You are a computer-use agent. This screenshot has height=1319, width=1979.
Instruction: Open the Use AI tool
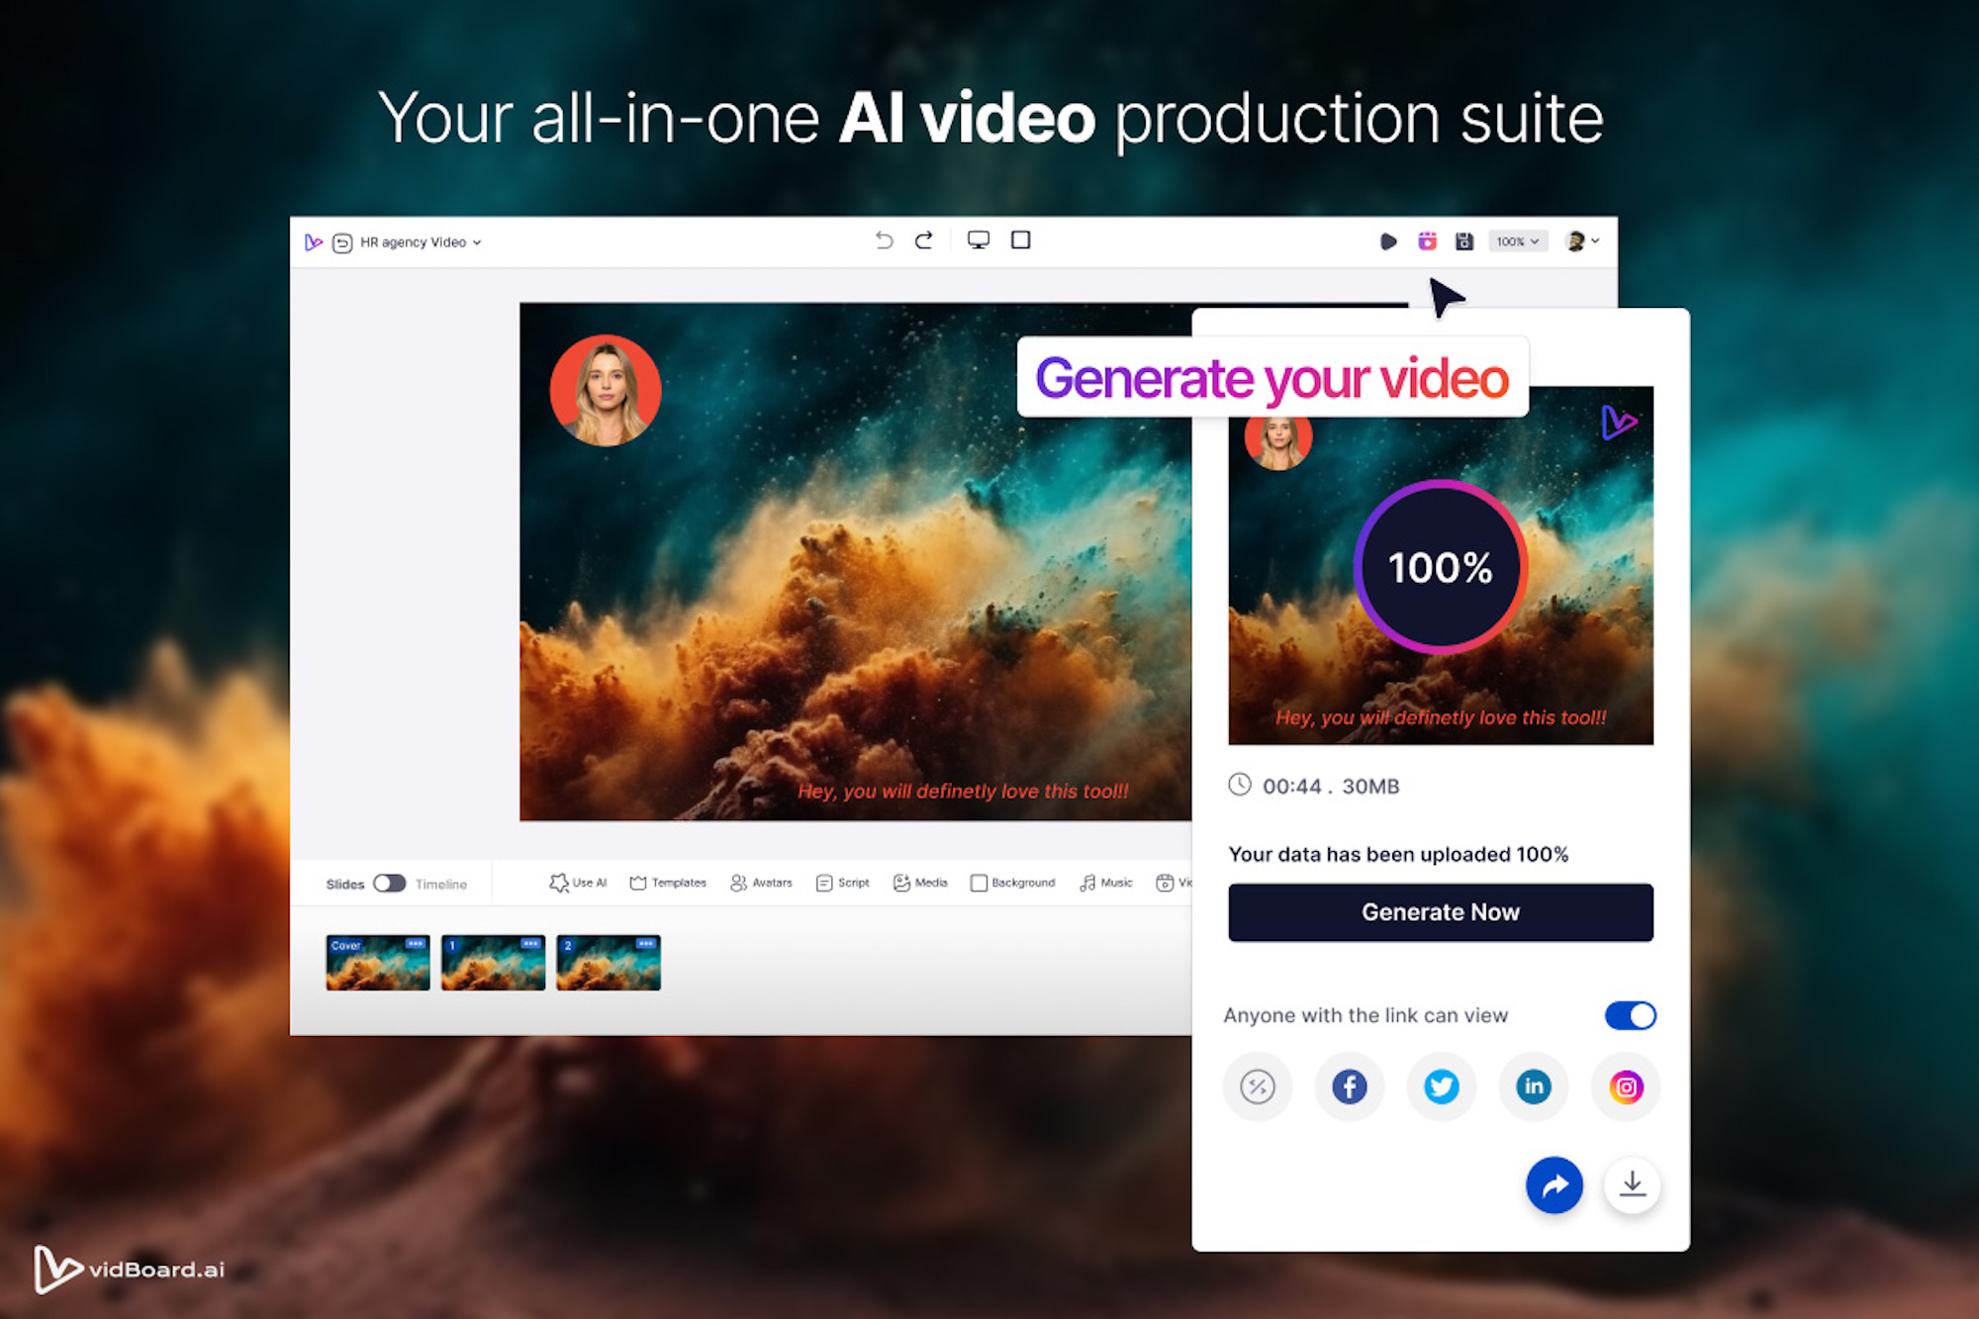578,883
